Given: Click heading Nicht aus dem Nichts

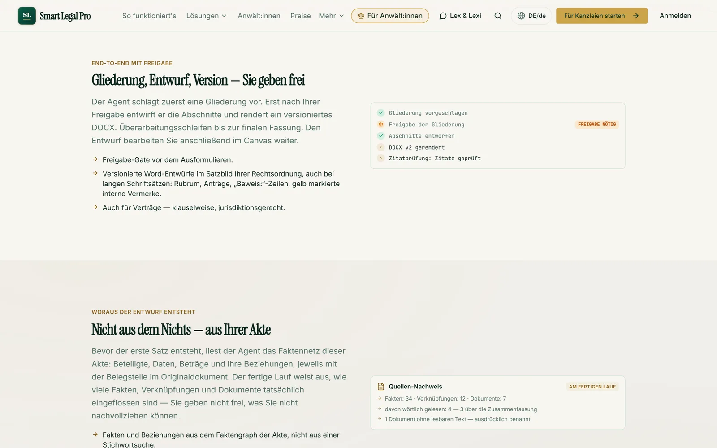Looking at the screenshot, I should pyautogui.click(x=181, y=330).
